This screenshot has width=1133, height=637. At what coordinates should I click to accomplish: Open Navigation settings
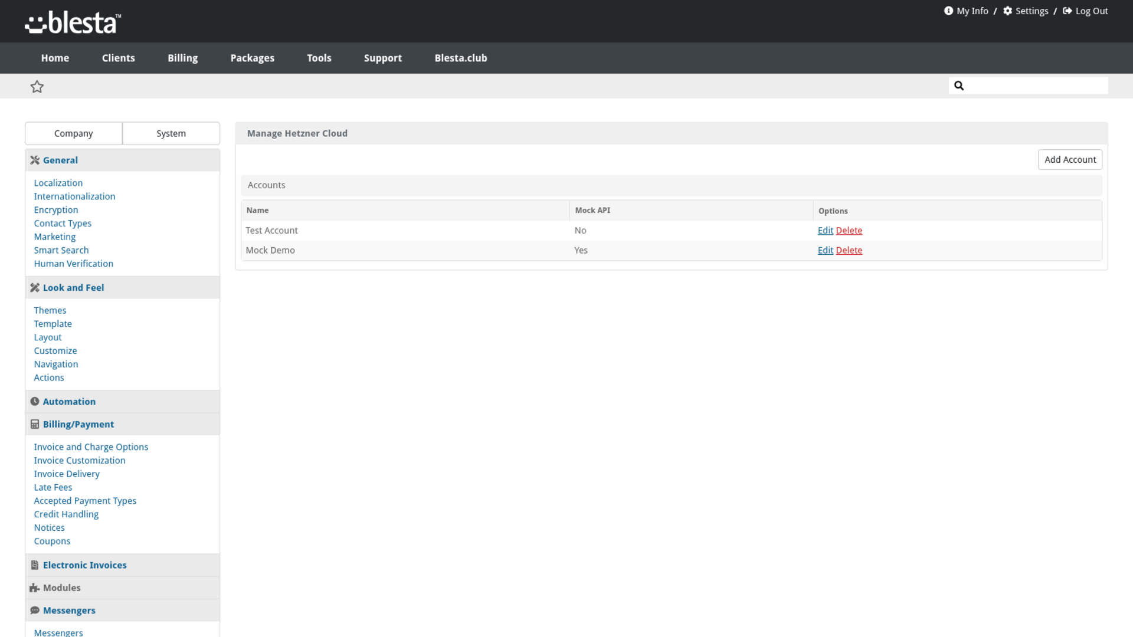click(55, 364)
